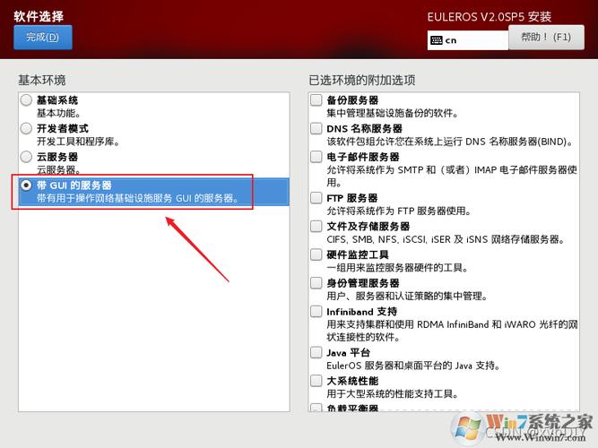Click the text 用户、服务器和认证策略的集中管理。

pos(407,296)
